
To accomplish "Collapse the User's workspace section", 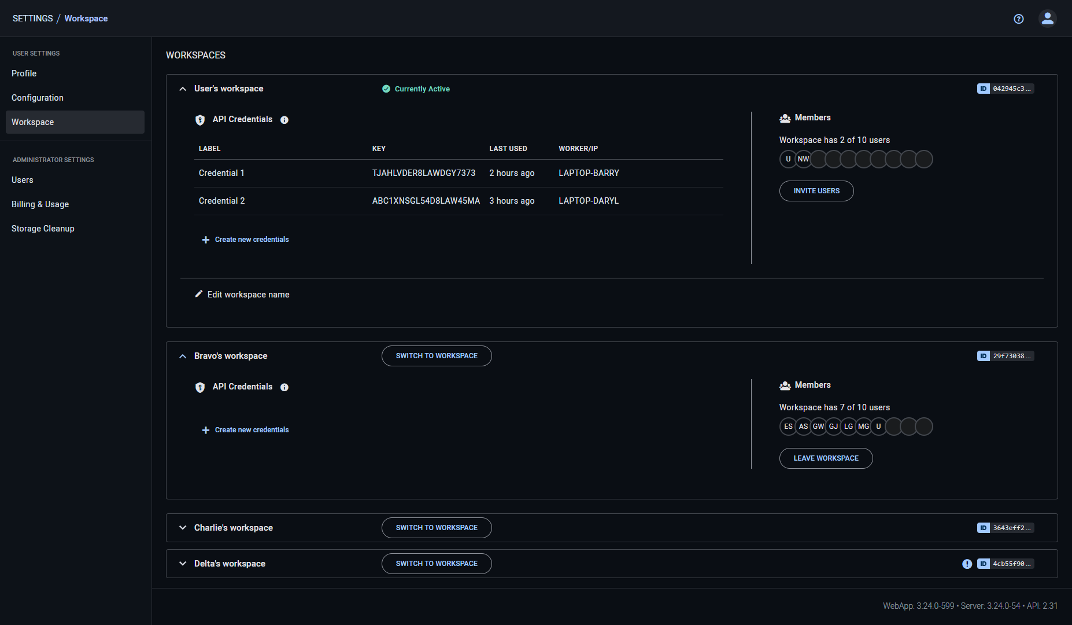I will (182, 89).
